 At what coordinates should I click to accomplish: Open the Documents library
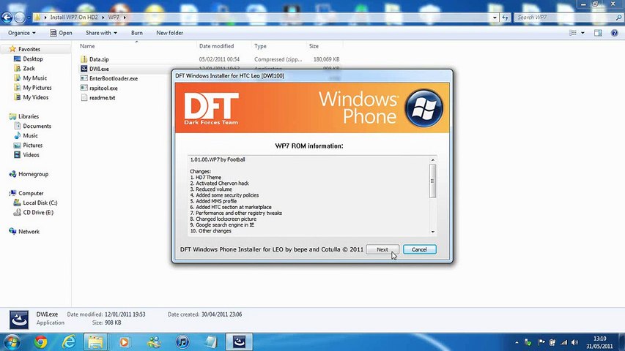coord(37,127)
